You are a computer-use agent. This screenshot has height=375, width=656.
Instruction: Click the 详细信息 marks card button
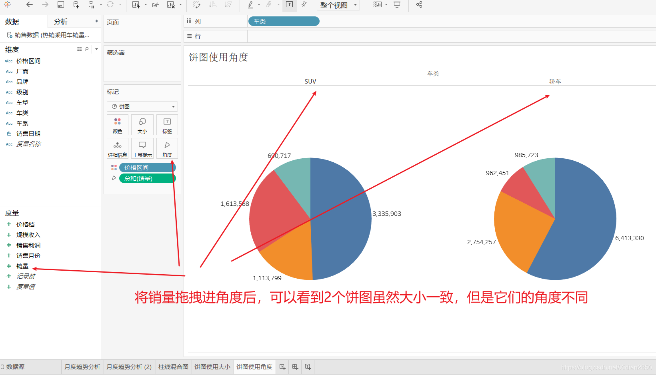click(x=118, y=149)
